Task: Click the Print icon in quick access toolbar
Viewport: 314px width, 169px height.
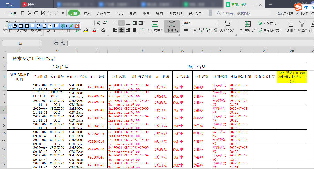Action: 36,13
